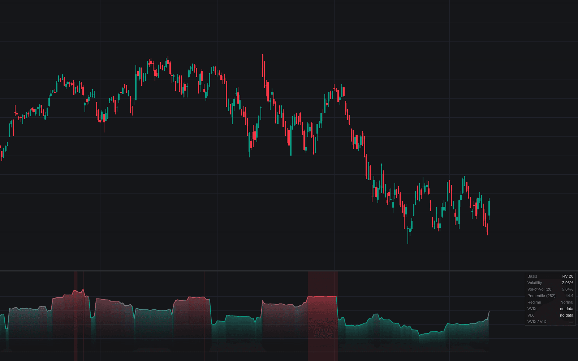Click the "Basis" label in the stats table
Viewport: 578px width, 361px height.
click(532, 276)
